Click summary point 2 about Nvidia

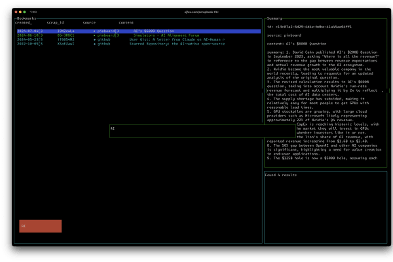pyautogui.click(x=320, y=73)
